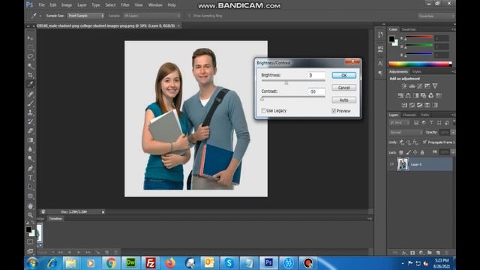
Task: Open the Image menu
Action: pos(67,5)
